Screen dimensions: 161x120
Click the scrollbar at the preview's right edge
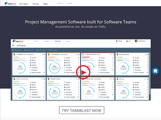click(x=150, y=74)
